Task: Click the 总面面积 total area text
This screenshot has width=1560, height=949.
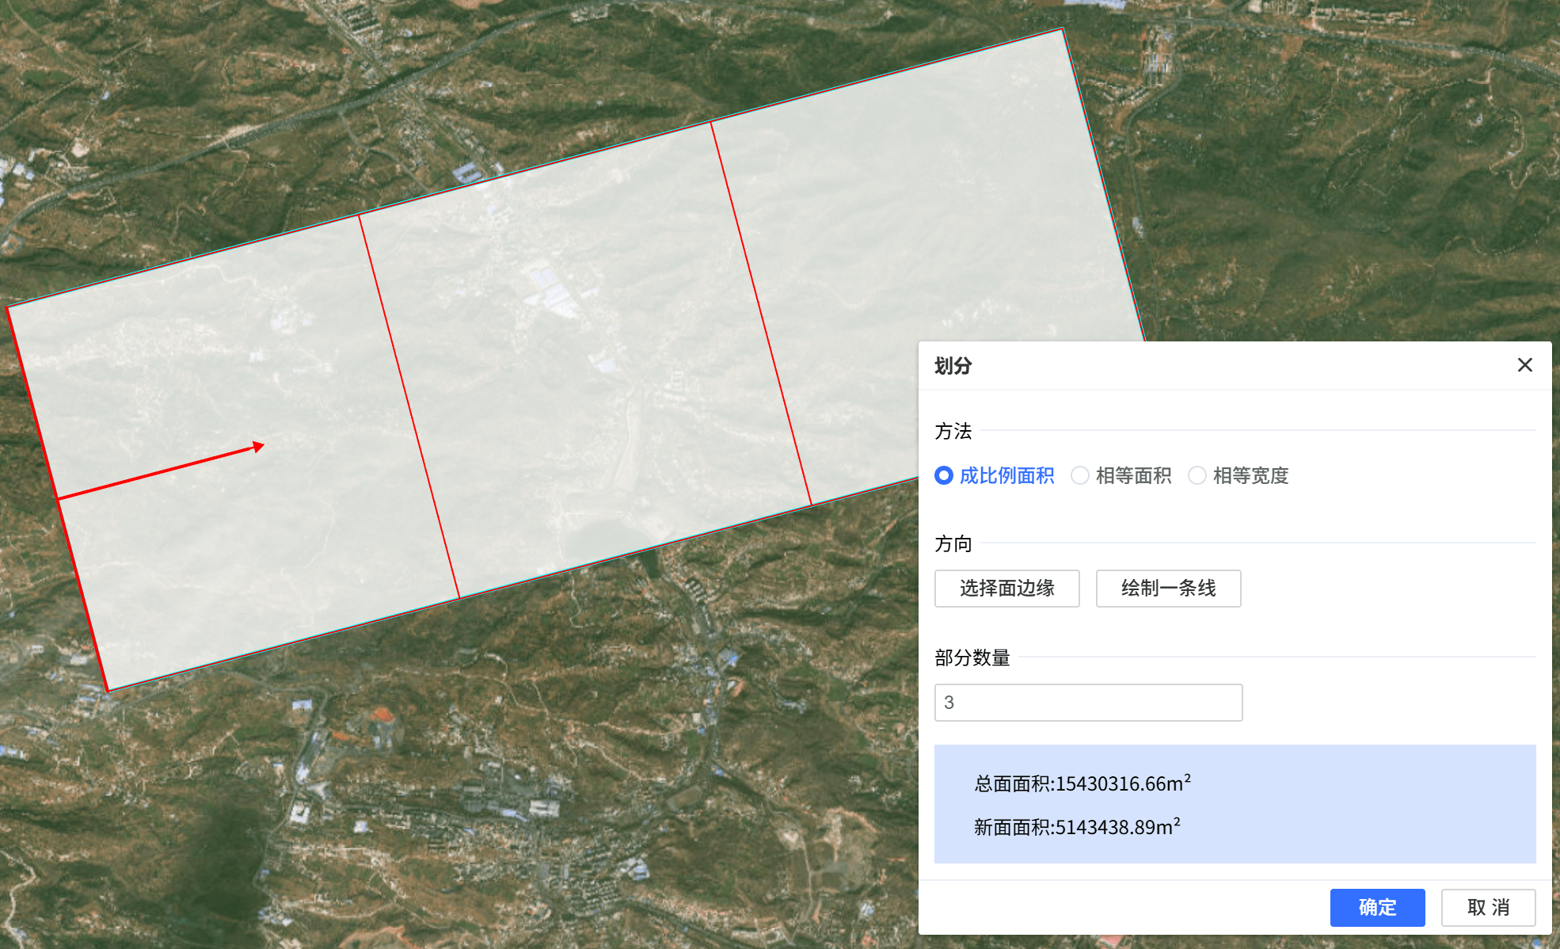Action: point(1082,783)
